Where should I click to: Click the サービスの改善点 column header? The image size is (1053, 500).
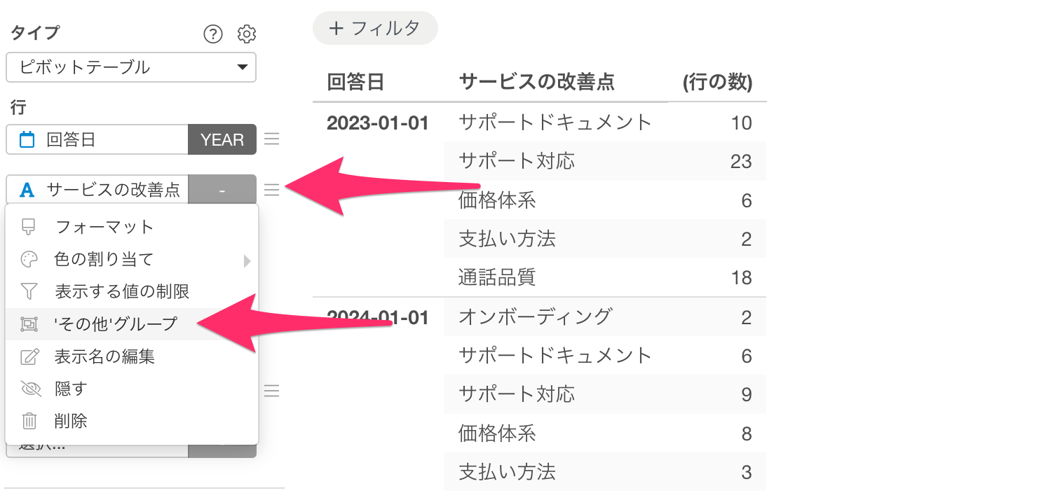click(x=536, y=83)
